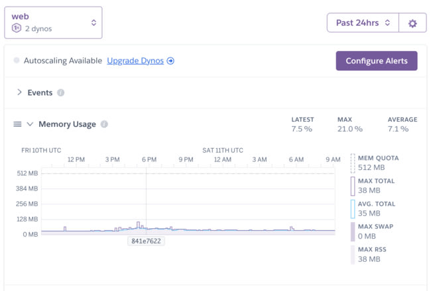
Task: Open the settings gear icon
Action: click(412, 23)
